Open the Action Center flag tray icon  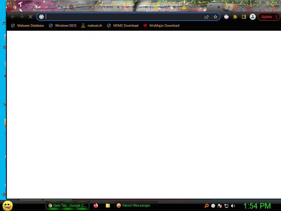tap(220, 206)
